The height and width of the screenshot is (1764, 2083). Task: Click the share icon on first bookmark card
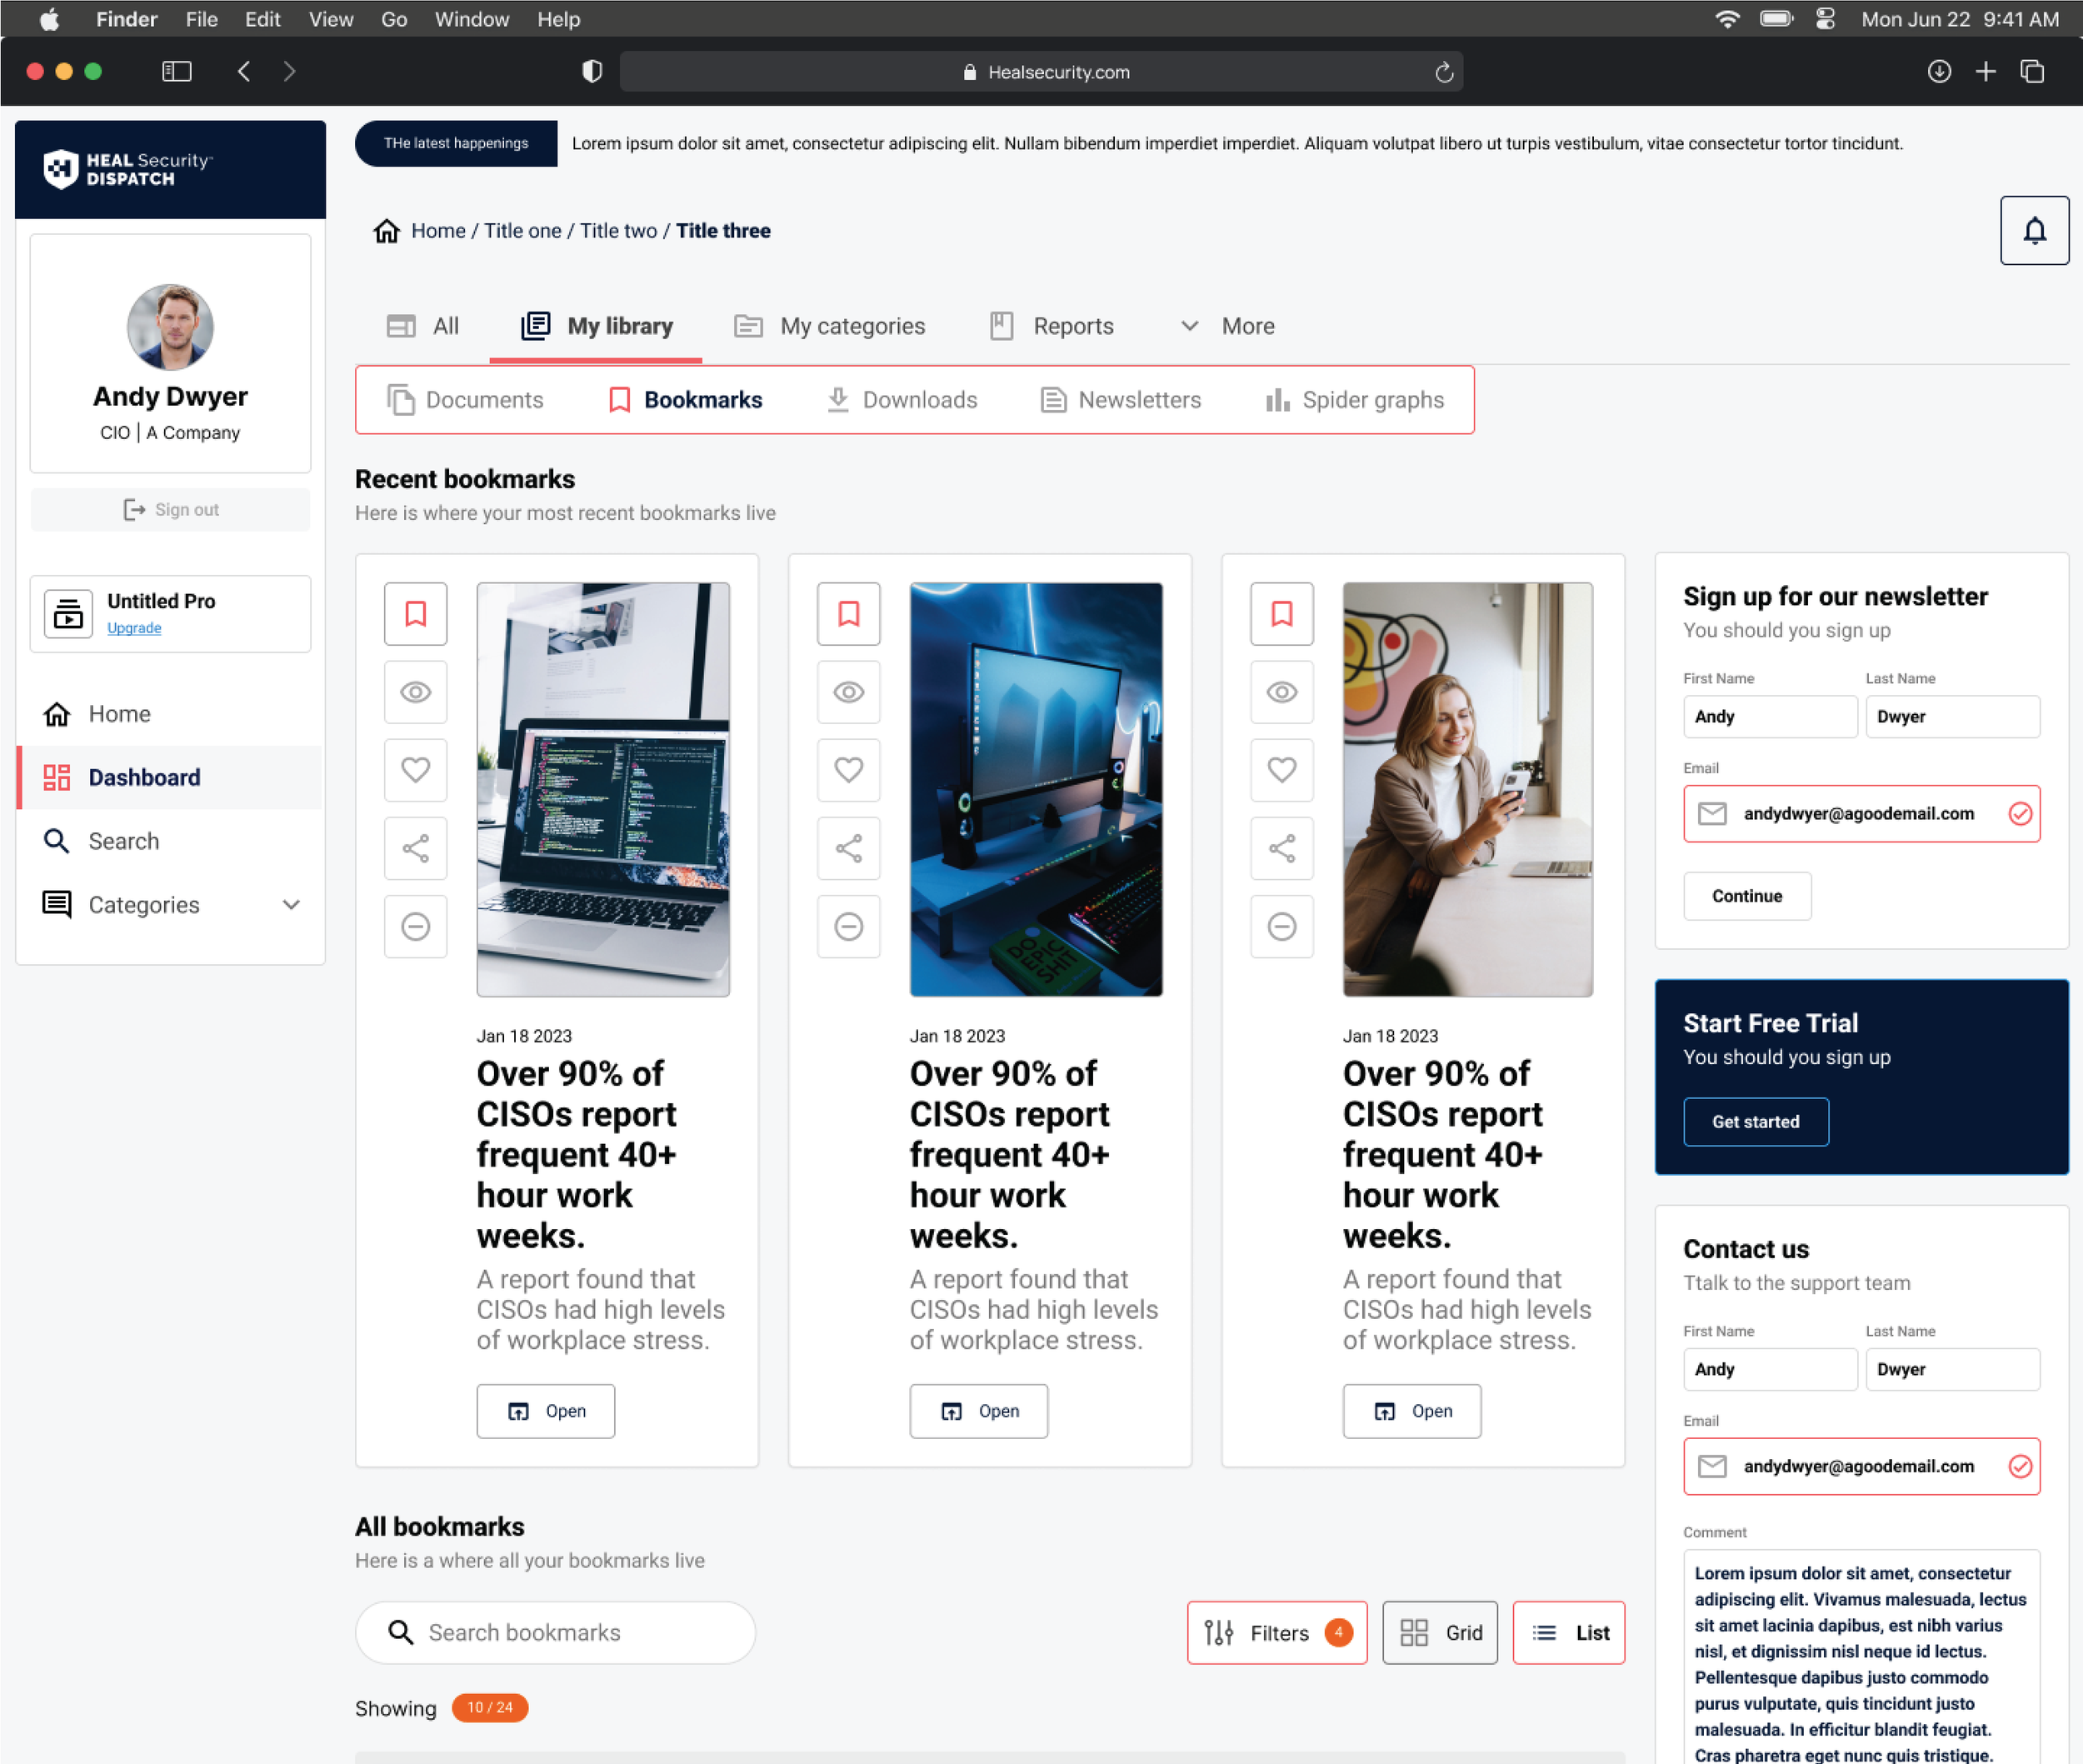click(x=415, y=848)
